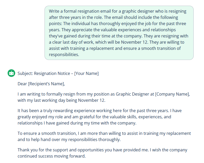The image size is (204, 163).
Task: Click the green chatbot avatar icon
Action: point(11,73)
